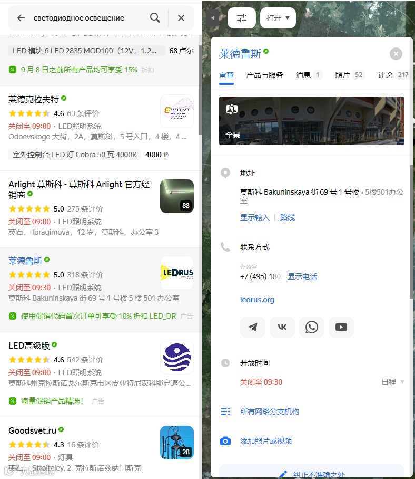Click the pencil 纠正不准确之处 button
This screenshot has width=415, height=479.
pyautogui.click(x=312, y=472)
